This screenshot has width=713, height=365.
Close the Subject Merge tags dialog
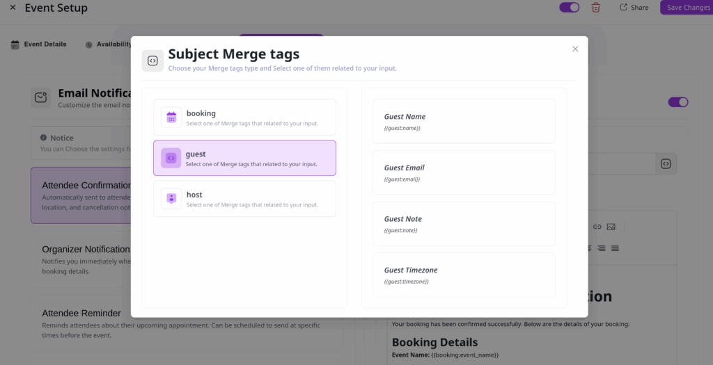coord(575,49)
